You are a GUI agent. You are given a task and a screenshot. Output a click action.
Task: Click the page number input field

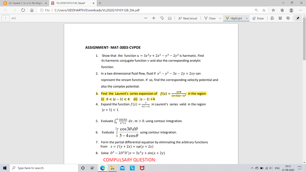click(x=5, y=18)
